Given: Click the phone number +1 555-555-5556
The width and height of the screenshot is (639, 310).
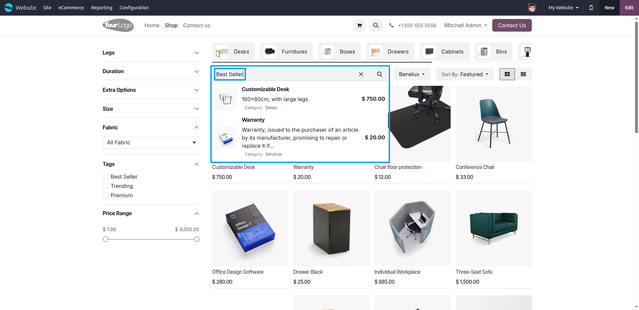Looking at the screenshot, I should coord(417,25).
